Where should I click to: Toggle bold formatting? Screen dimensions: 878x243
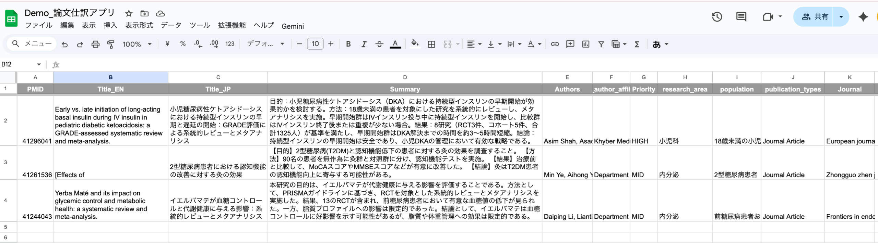348,44
